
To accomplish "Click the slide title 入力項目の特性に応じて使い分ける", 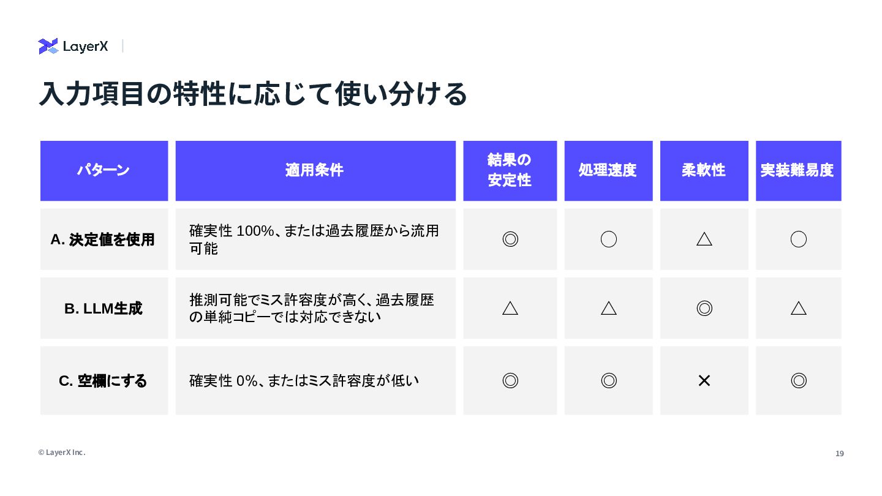I will point(253,94).
